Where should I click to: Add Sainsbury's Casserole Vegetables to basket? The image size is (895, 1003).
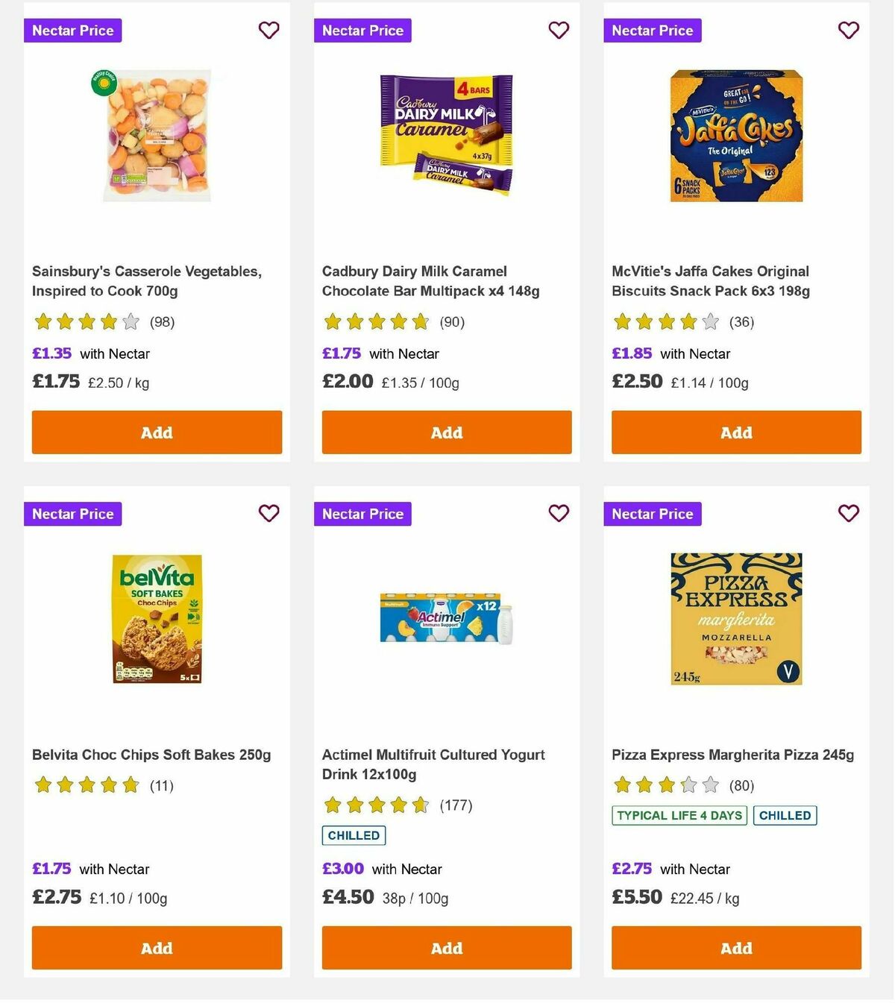click(x=156, y=432)
